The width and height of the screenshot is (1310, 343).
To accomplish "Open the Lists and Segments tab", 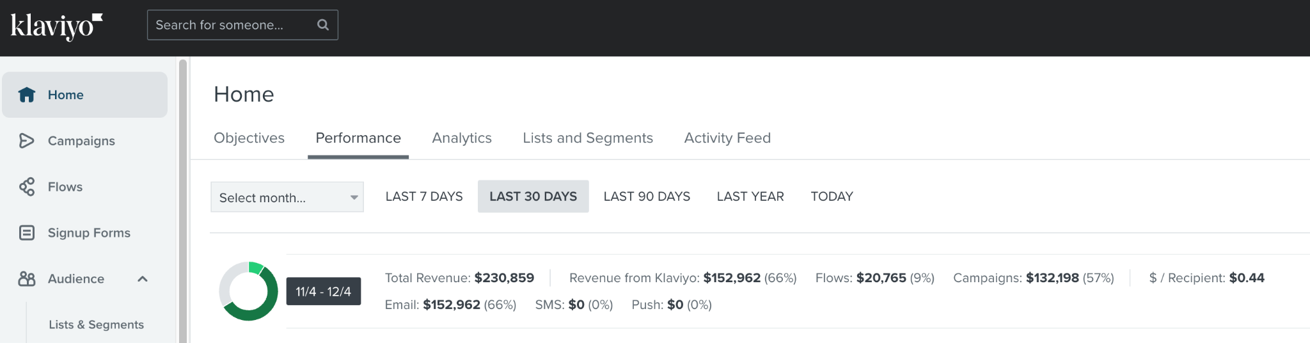I will pos(588,138).
